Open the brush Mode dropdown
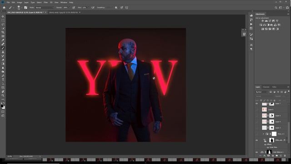291x164 pixels. (45, 8)
